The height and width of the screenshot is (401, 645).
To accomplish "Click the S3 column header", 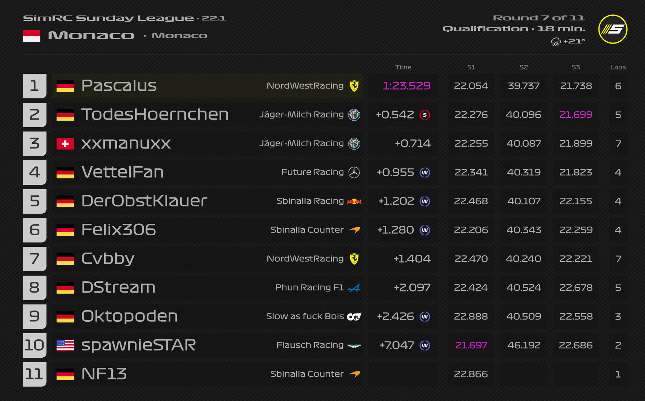I will tap(576, 67).
